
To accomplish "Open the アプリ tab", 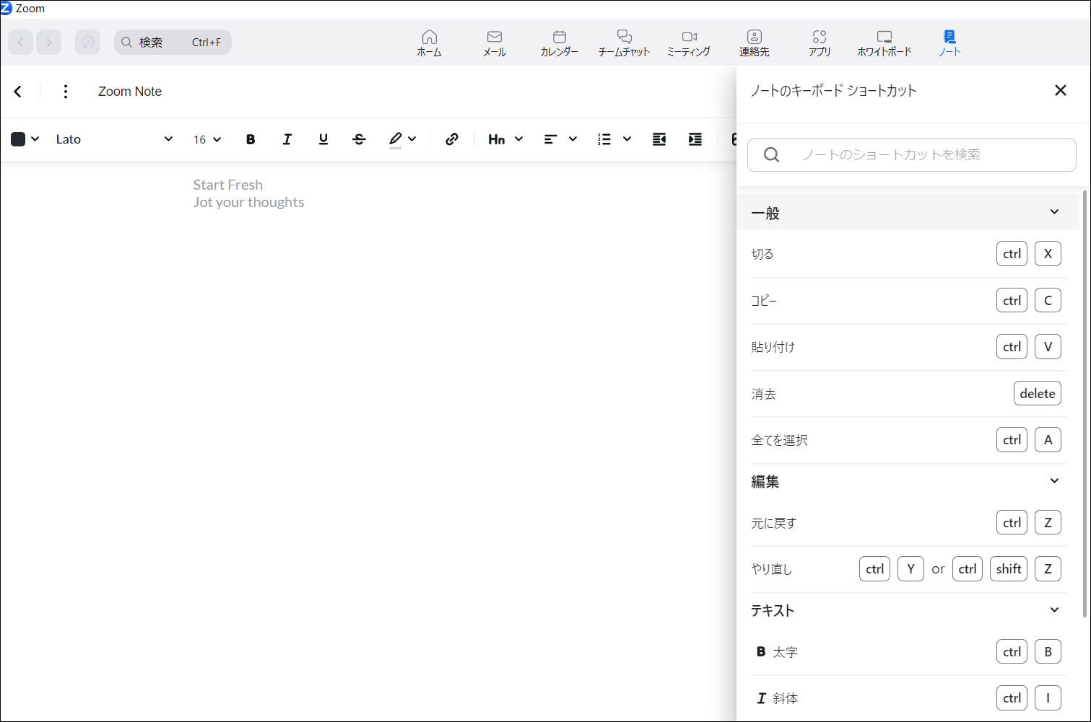I will [x=820, y=43].
